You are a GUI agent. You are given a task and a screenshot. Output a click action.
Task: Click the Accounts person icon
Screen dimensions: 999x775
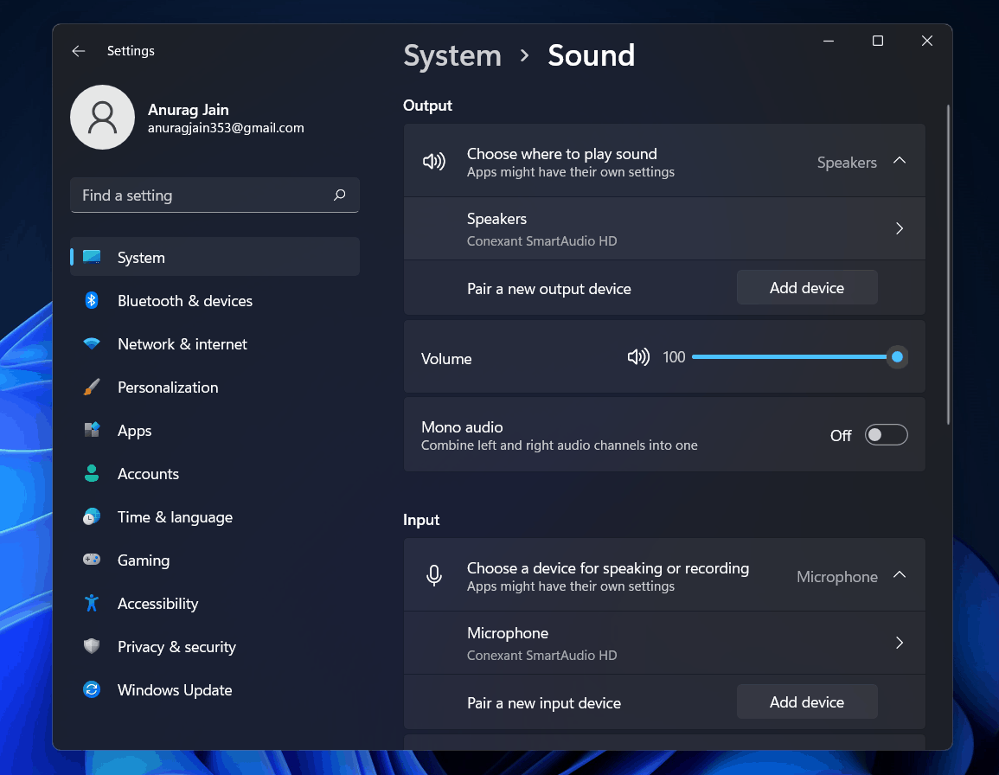92,473
